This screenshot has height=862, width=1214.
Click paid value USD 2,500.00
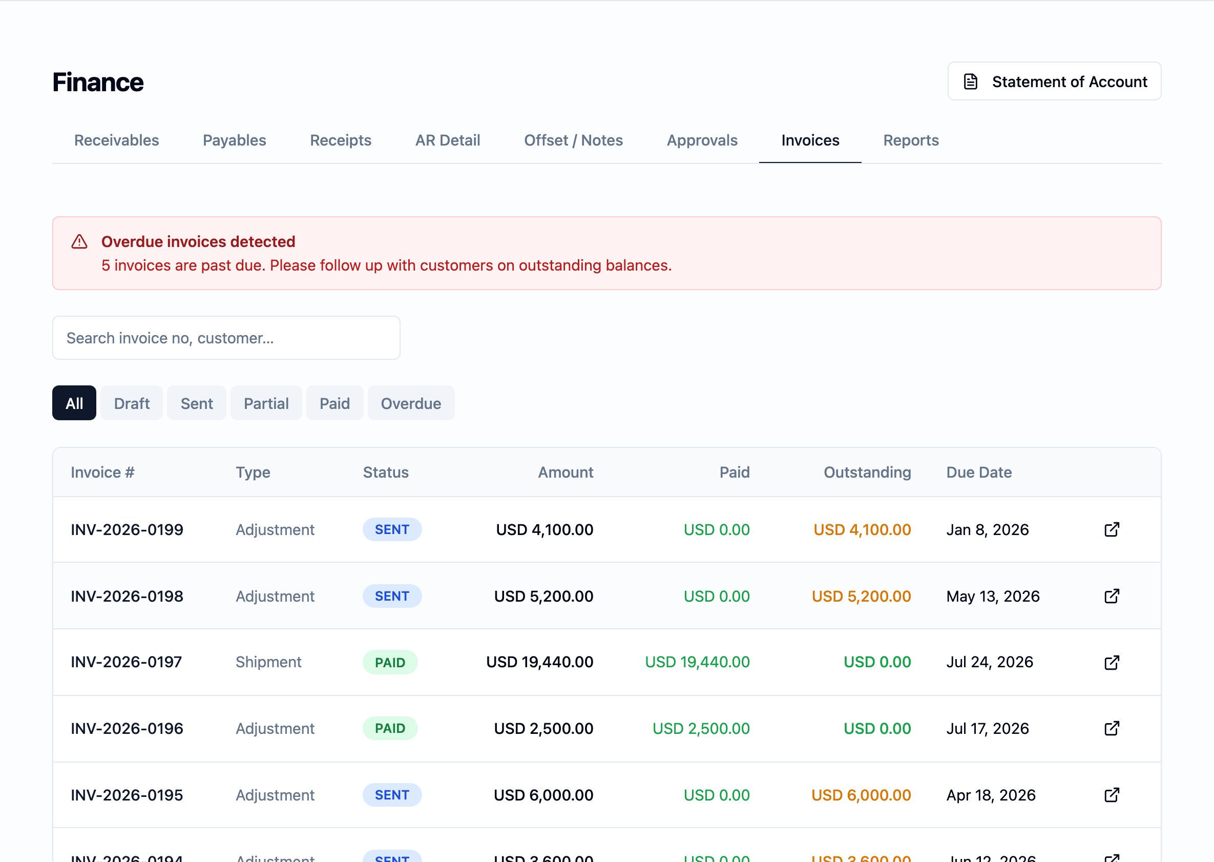(x=701, y=728)
